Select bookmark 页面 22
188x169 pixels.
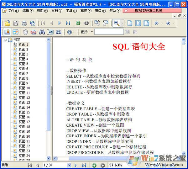[x=24, y=146]
